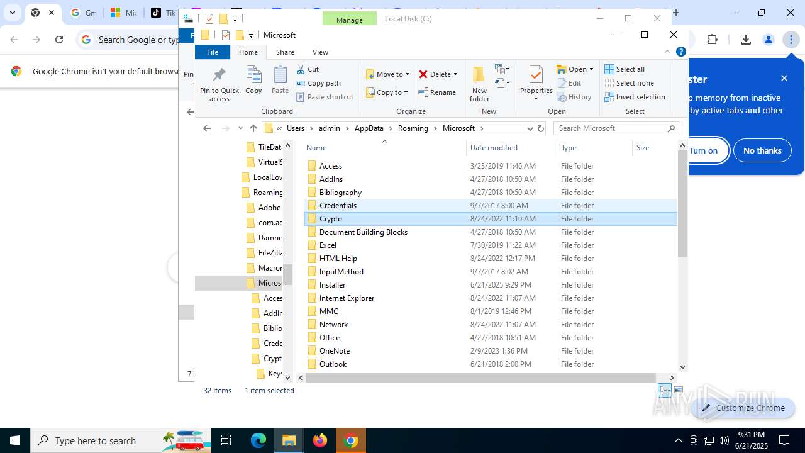This screenshot has height=453, width=805.
Task: Open the Windows Start menu
Action: 15,440
